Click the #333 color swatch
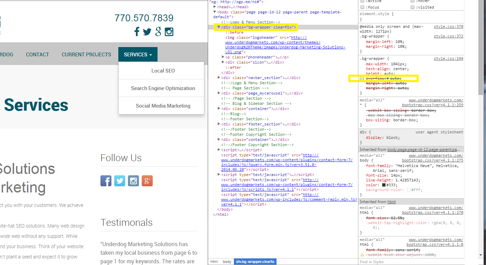Image resolution: width=486 pixels, height=265 pixels. click(x=384, y=185)
